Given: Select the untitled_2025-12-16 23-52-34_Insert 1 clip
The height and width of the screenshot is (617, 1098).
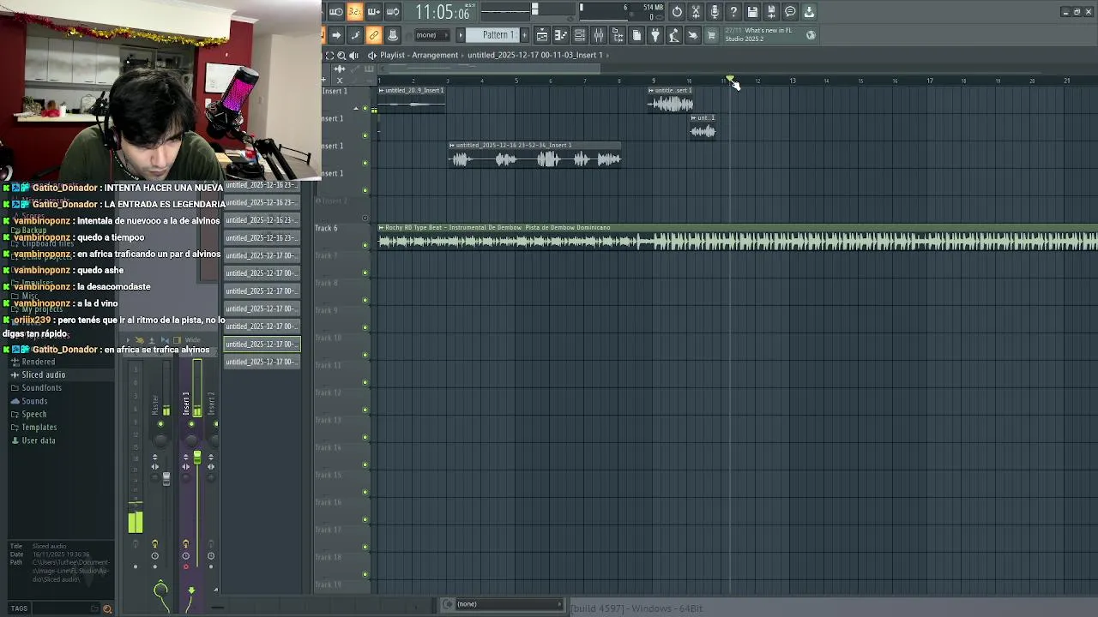Looking at the screenshot, I should [535, 155].
